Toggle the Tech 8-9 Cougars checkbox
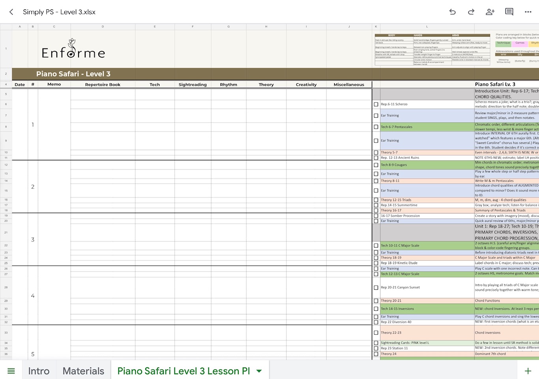The image size is (539, 379). click(376, 165)
